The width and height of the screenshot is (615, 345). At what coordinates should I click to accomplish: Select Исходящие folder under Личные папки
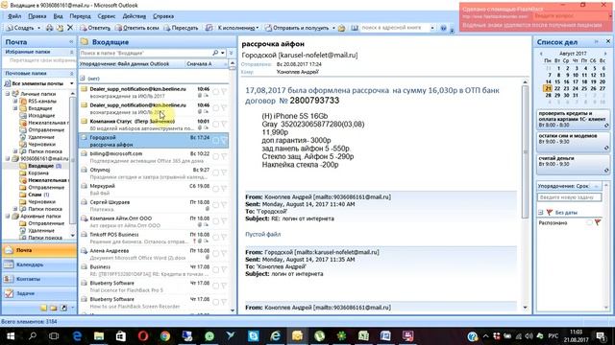pyautogui.click(x=41, y=115)
